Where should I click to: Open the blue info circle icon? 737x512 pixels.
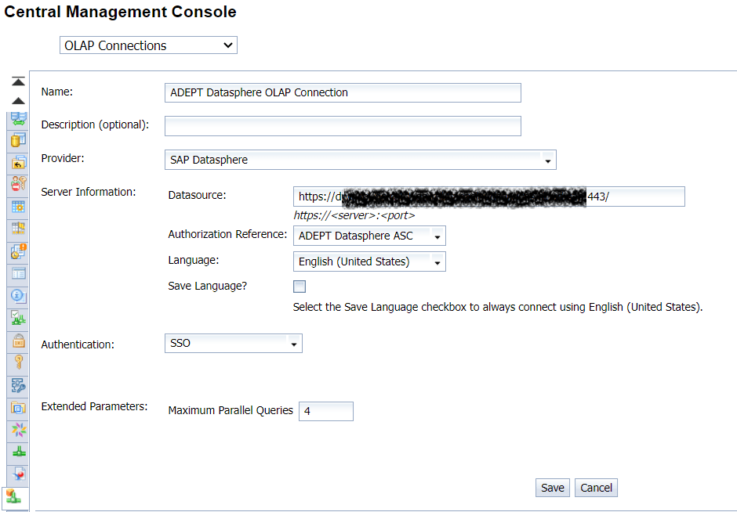pos(18,296)
